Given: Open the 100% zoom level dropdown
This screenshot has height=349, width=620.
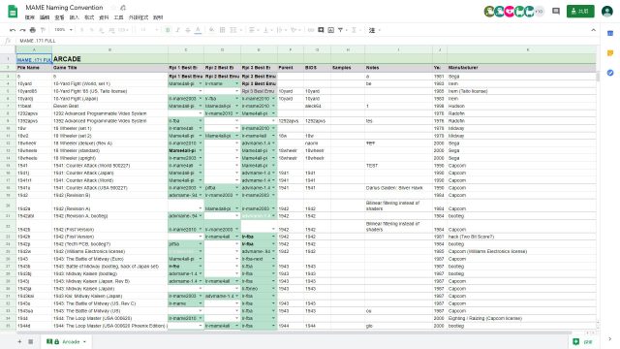Looking at the screenshot, I should tap(63, 30).
